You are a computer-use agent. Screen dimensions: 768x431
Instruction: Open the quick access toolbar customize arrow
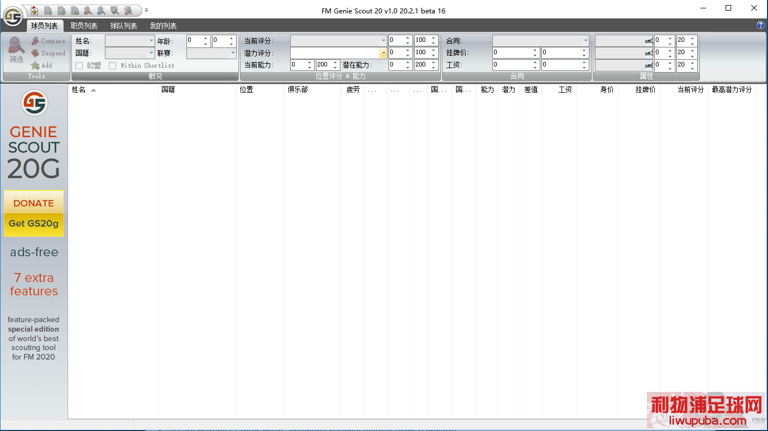[x=146, y=10]
